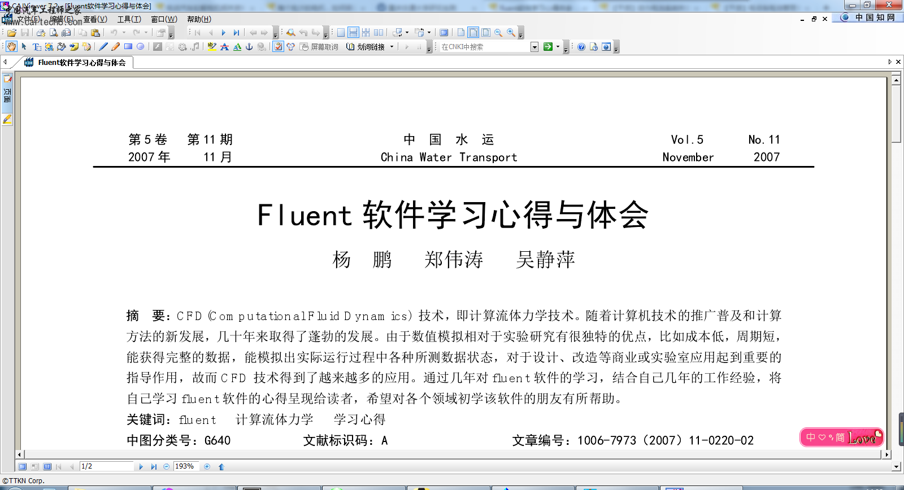Zoom in with the plus magnifier
This screenshot has width=904, height=490.
[x=511, y=33]
